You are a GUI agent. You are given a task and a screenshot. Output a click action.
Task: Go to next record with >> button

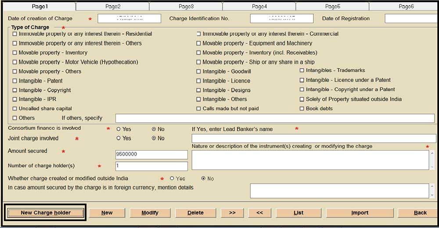(232, 213)
